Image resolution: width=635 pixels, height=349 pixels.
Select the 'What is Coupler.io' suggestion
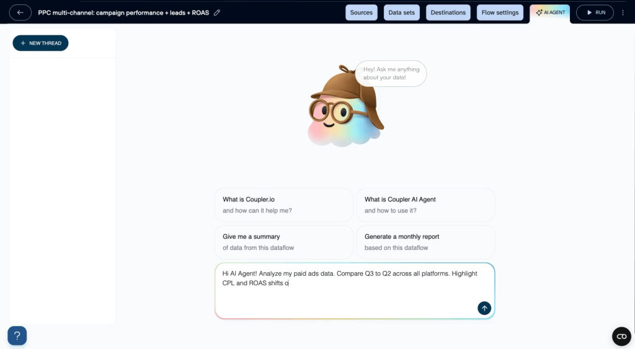click(283, 205)
